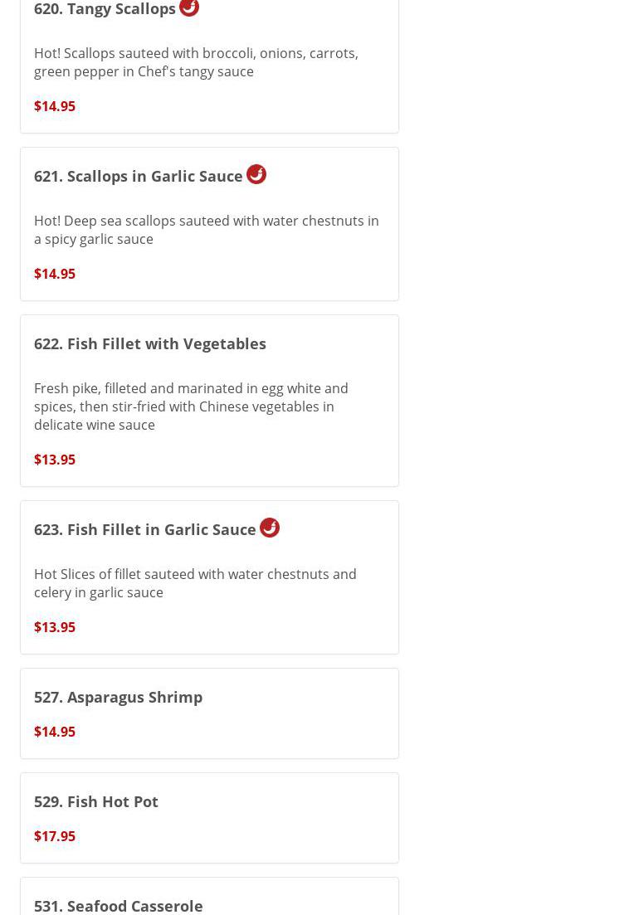
Task: Click the $14.95 price under Tangy Scallops
Action: (x=54, y=106)
